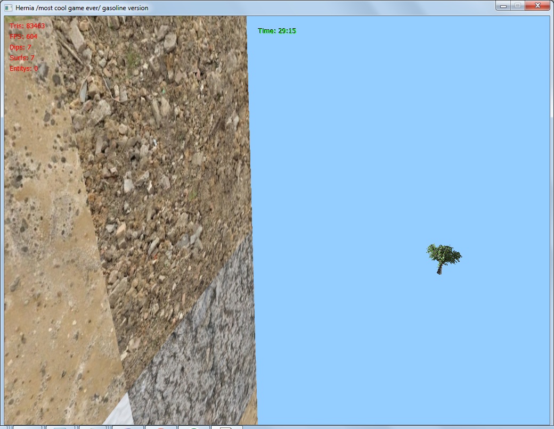Click the Hernia window icon in title bar

8,8
